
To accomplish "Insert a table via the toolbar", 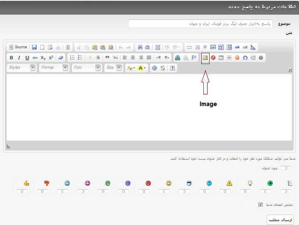I will (221, 58).
